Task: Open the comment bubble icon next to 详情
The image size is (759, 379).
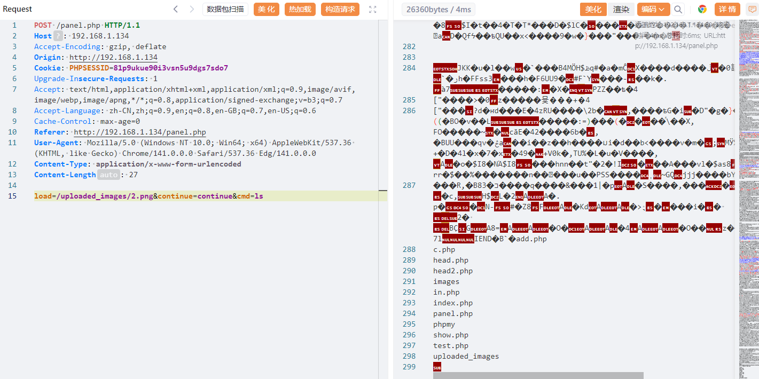Action: (752, 9)
